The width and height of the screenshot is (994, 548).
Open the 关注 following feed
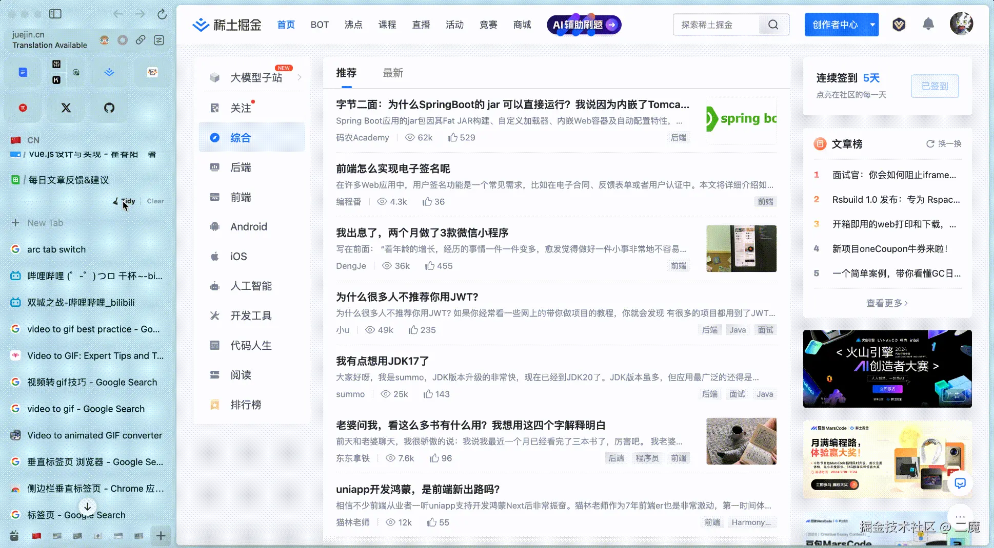coord(252,108)
